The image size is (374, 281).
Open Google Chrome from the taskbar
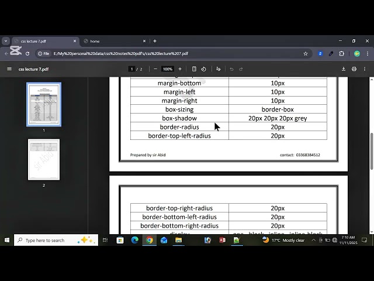150,240
